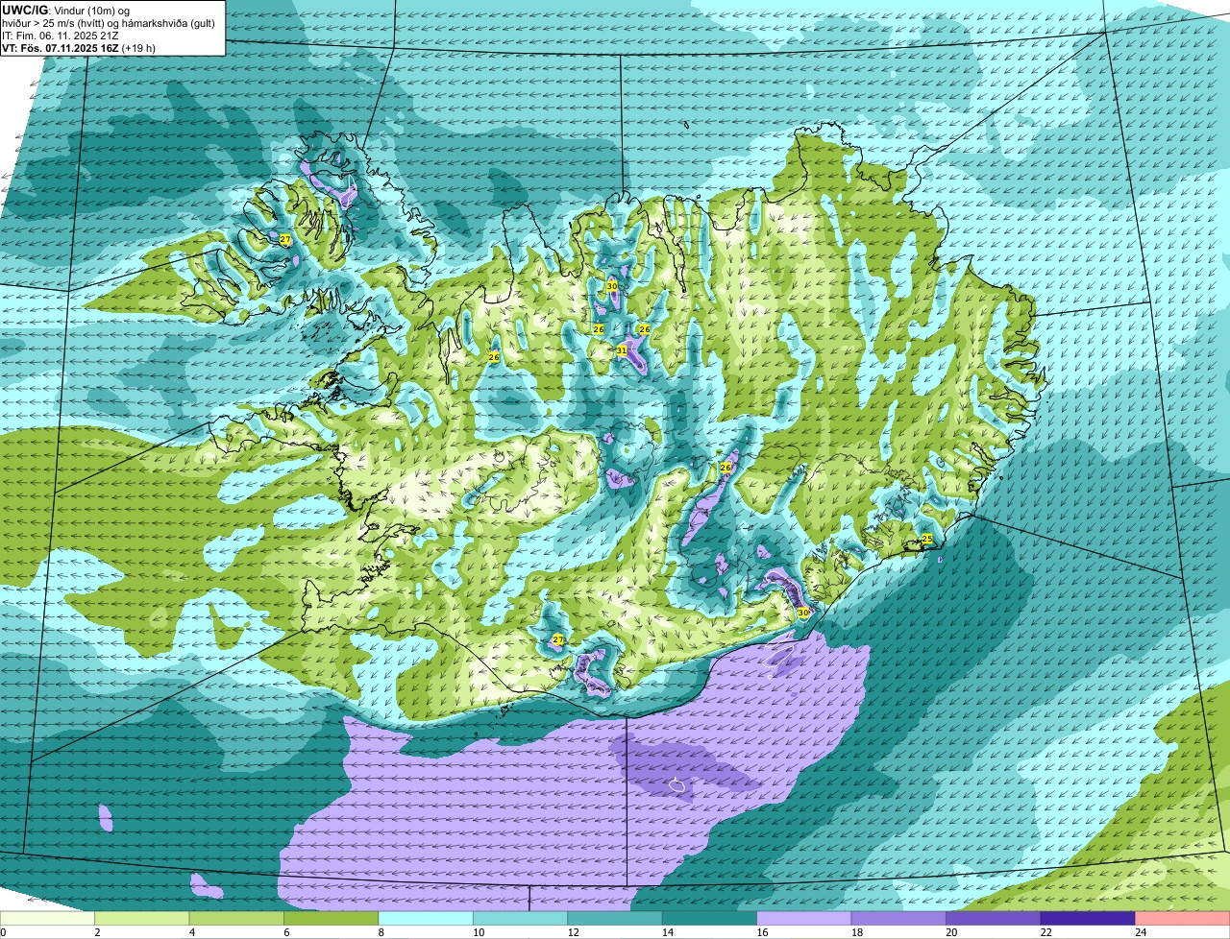Select the 6–8 m/s olive green swatch
Viewport: 1230px width, 939px height.
(332, 919)
